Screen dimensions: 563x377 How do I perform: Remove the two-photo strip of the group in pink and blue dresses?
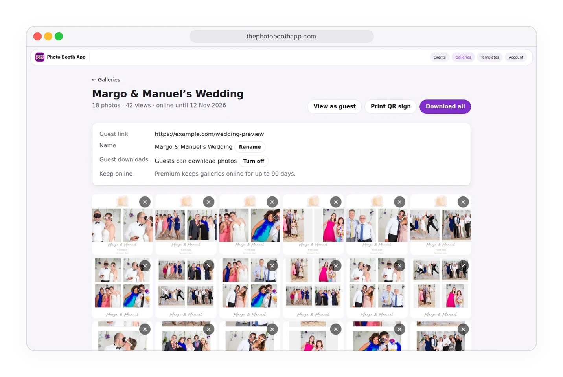(x=209, y=202)
